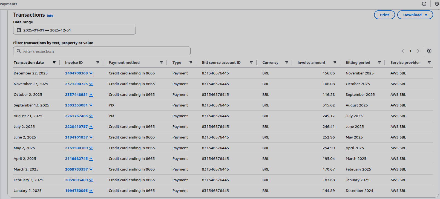Click the info circle icon in header
Image resolution: width=440 pixels, height=199 pixels.
click(424, 4)
